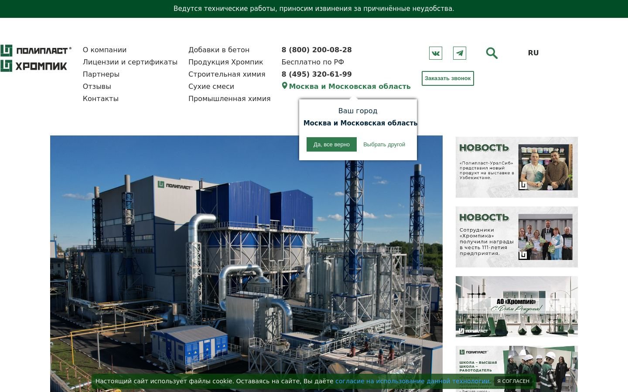628x392 pixels.
Task: Open the Telegram channel icon
Action: pos(460,53)
